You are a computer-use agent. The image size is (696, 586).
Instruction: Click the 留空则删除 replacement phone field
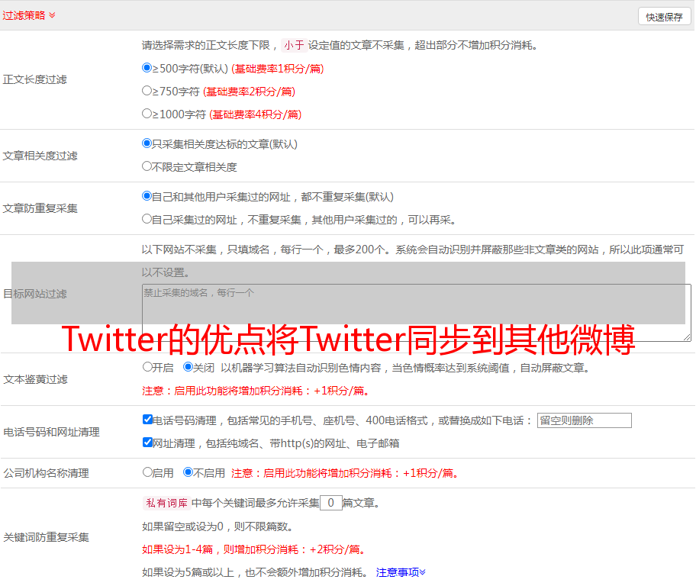(584, 420)
